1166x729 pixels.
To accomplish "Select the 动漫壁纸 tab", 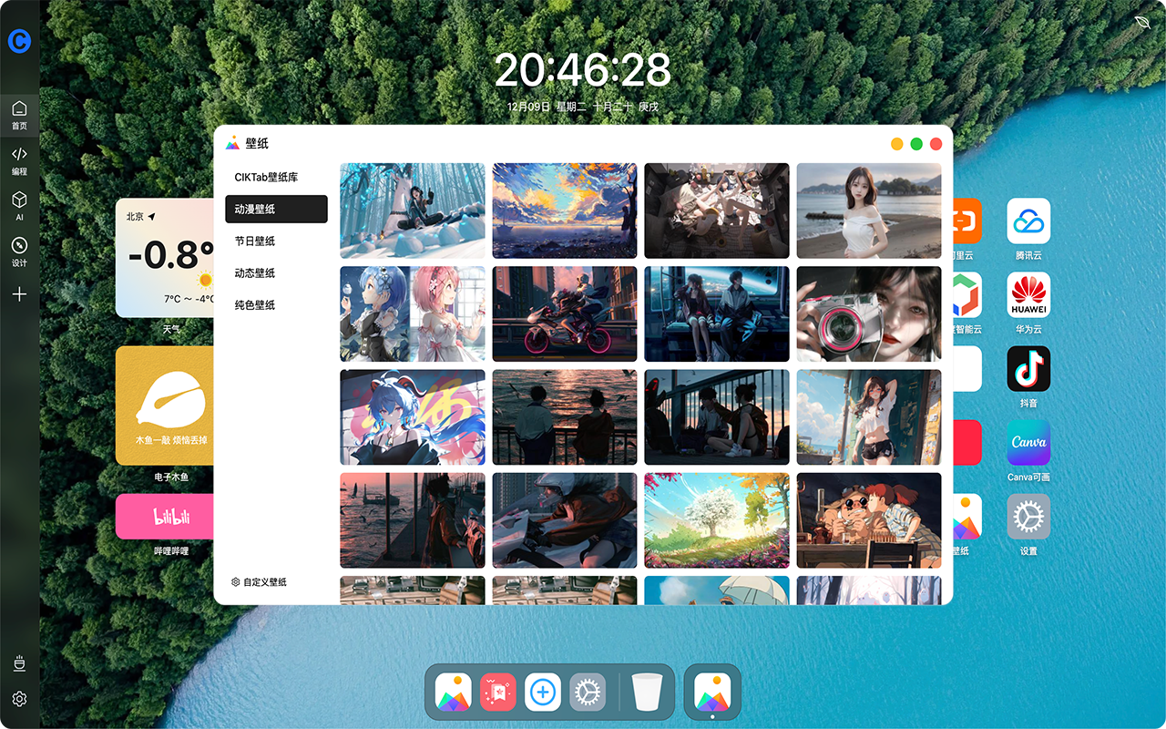I will tap(276, 209).
